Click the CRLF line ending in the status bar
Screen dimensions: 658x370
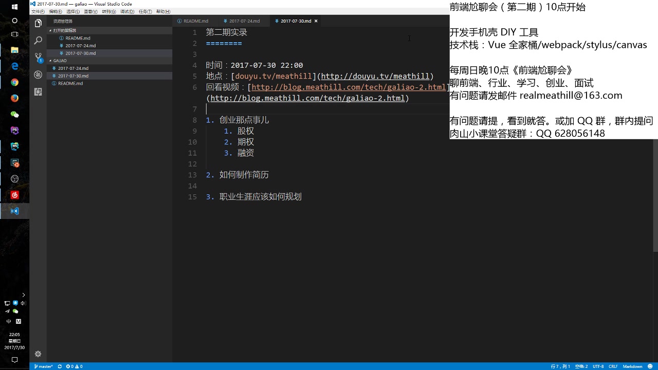coord(613,366)
